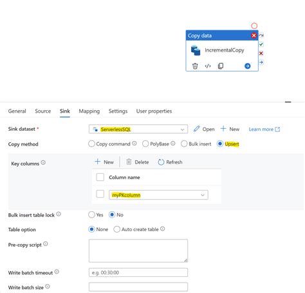Refresh the key columns list
305x293 pixels.
pos(170,162)
